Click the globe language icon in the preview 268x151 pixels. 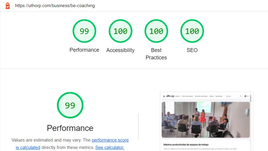click(245, 96)
